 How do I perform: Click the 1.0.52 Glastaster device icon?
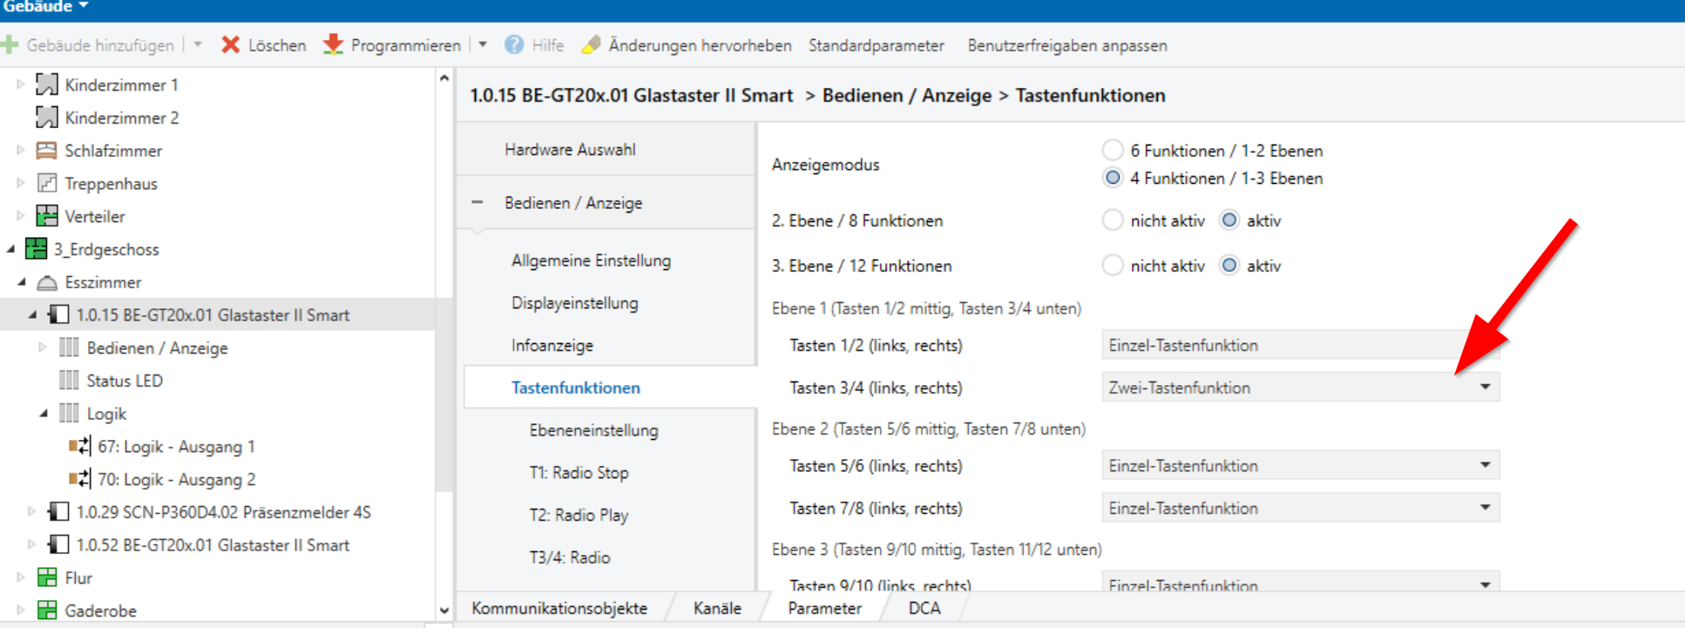(58, 544)
